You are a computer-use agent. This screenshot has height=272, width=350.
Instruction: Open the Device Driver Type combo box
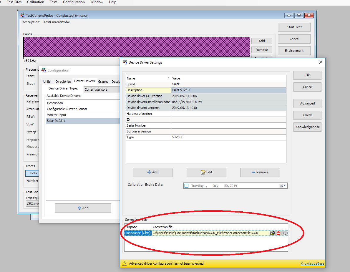click(x=102, y=89)
